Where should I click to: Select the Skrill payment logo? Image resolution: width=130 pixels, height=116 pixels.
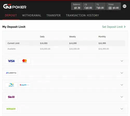pos(11,97)
